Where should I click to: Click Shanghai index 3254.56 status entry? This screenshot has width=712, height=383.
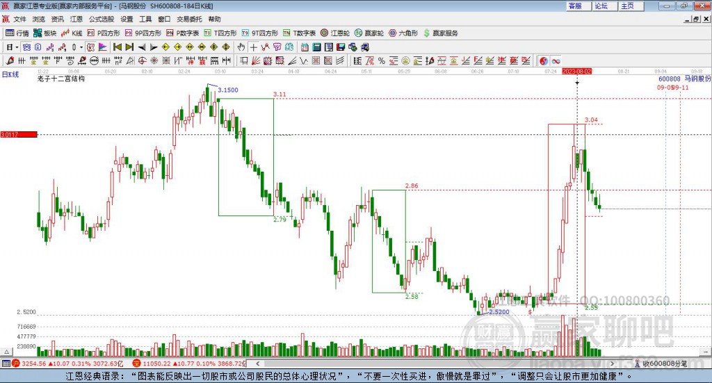[67, 364]
